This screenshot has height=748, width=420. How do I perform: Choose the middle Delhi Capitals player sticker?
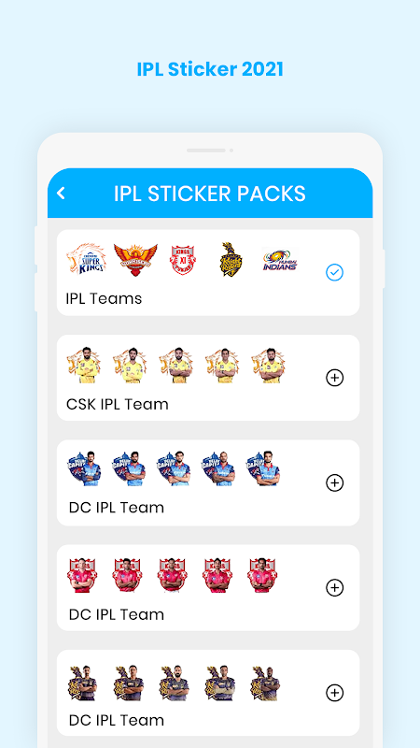tap(175, 468)
